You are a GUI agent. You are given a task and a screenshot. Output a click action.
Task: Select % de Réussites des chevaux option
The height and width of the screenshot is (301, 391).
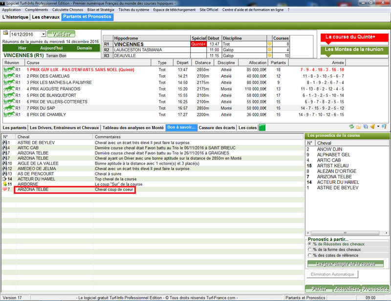310,244
